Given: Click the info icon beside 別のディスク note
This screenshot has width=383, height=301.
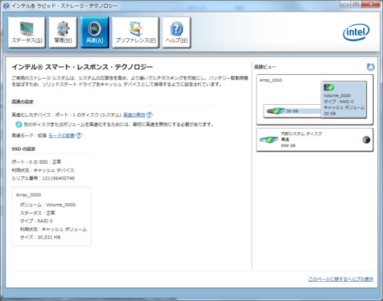Looking at the screenshot, I should [x=19, y=125].
